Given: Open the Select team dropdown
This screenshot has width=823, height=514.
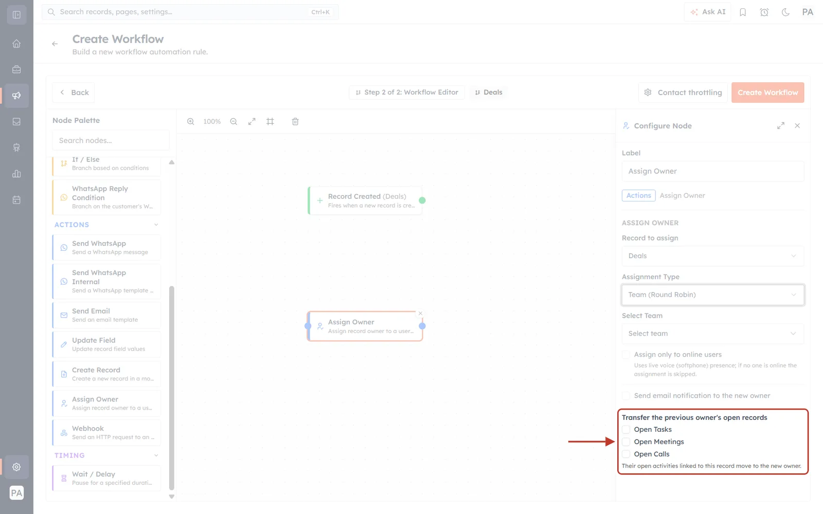Looking at the screenshot, I should click(x=712, y=334).
